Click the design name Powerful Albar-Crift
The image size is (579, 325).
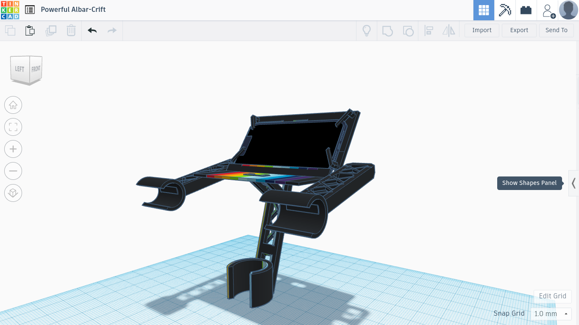[73, 9]
